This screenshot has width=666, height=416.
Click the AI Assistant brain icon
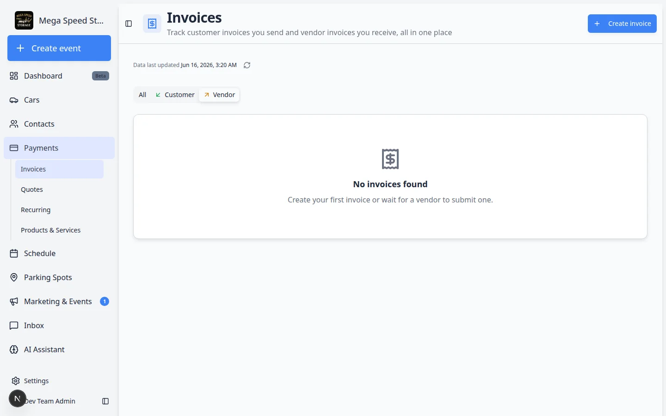(14, 349)
